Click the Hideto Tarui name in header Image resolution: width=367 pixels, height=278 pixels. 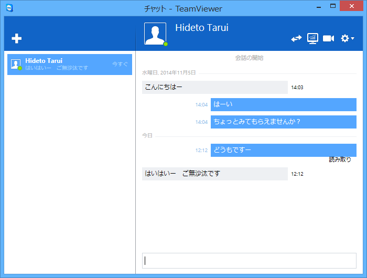coord(202,28)
